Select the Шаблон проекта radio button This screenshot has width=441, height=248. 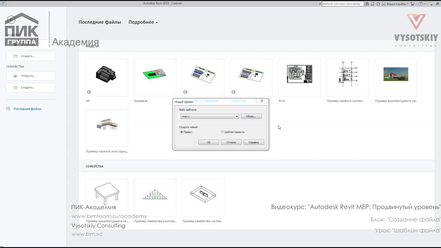222,132
